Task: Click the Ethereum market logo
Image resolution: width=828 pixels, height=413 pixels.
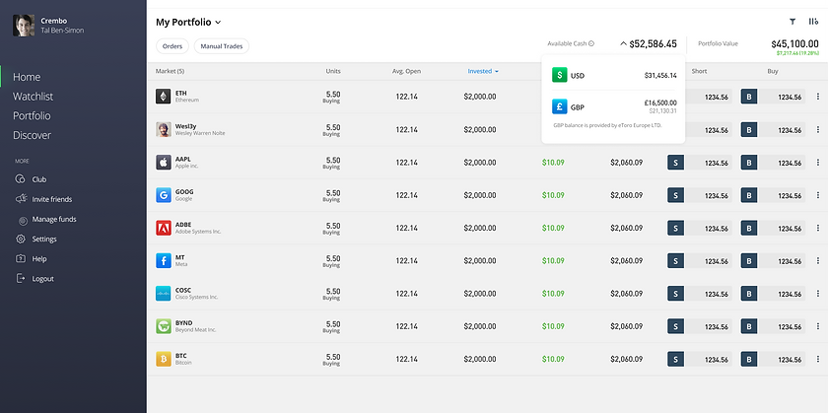Action: [164, 97]
